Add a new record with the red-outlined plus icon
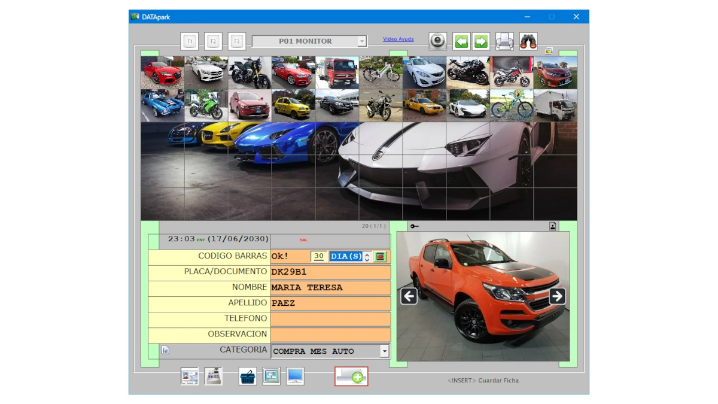Screen dimensions: 718x404 pos(351,378)
